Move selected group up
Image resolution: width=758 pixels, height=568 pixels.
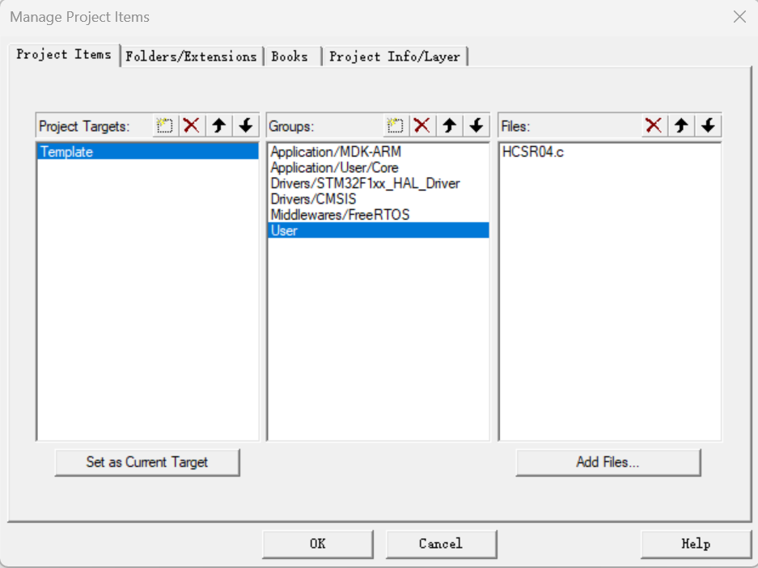pos(450,125)
